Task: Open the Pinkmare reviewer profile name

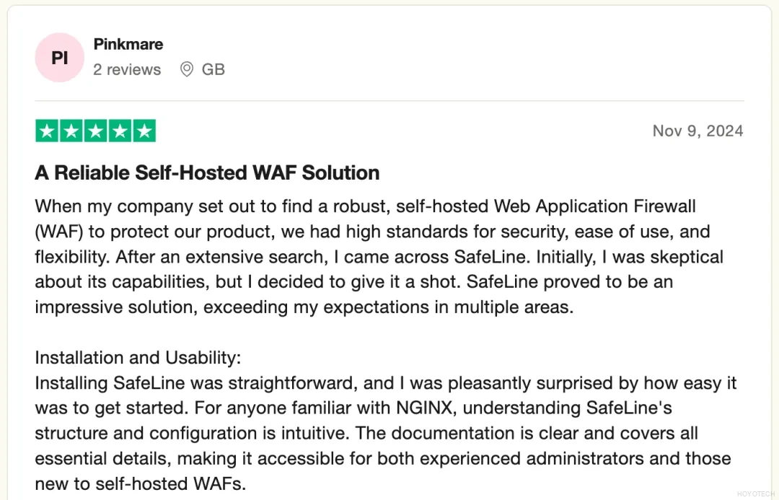Action: click(x=128, y=44)
